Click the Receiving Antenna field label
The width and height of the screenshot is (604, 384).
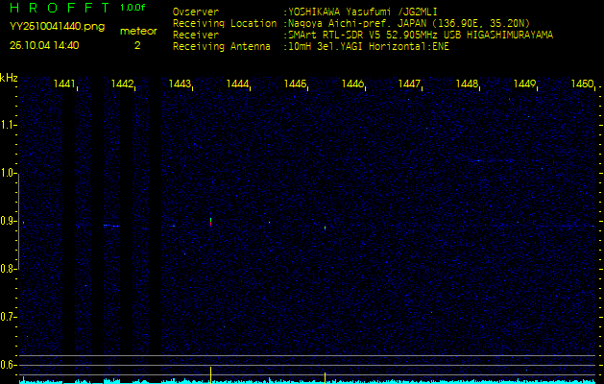coord(222,47)
